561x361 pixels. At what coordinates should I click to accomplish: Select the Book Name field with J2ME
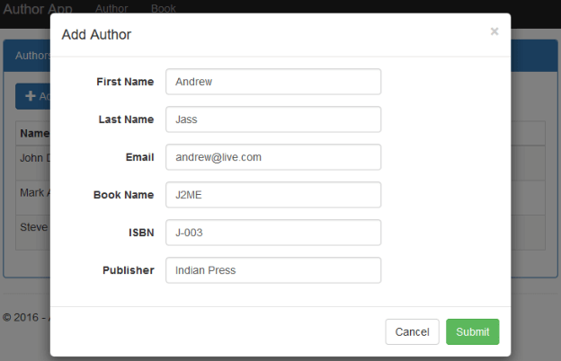tap(273, 195)
